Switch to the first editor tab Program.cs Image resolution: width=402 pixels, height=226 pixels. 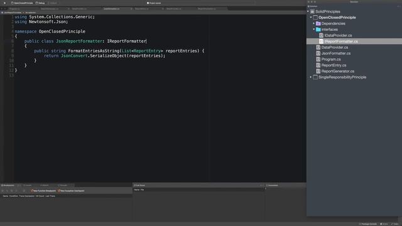[14, 9]
